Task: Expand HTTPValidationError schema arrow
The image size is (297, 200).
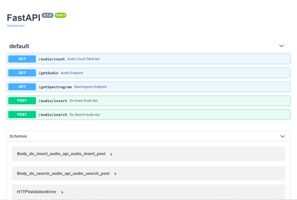Action: [62, 192]
